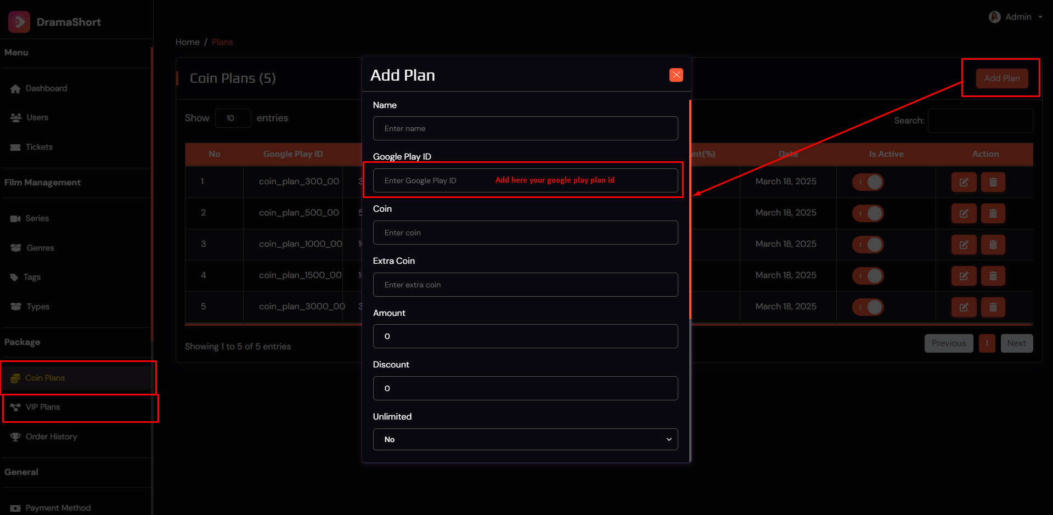Click the Home breadcrumb link
The image size is (1053, 515).
[187, 42]
